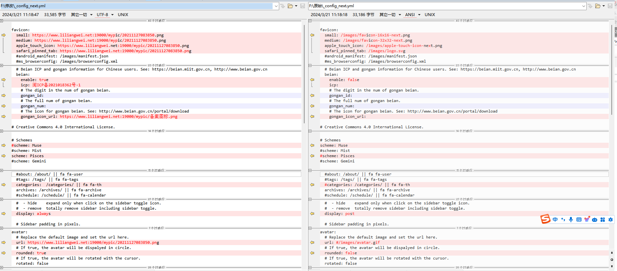Toggle Sogou punctuation mode
This screenshot has width=617, height=271.
click(563, 219)
